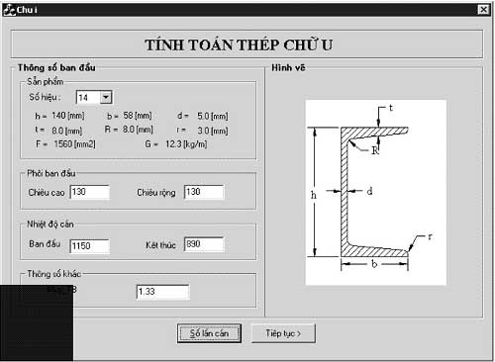Image resolution: width=495 pixels, height=362 pixels.
Task: Close the Chu i window
Action: [483, 10]
